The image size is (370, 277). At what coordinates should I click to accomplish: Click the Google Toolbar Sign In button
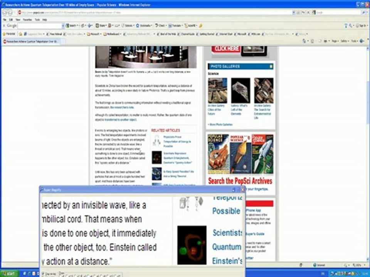[x=361, y=25]
